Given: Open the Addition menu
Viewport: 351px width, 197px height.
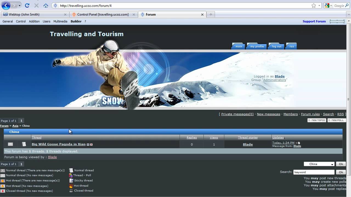Looking at the screenshot, I should click(x=34, y=21).
